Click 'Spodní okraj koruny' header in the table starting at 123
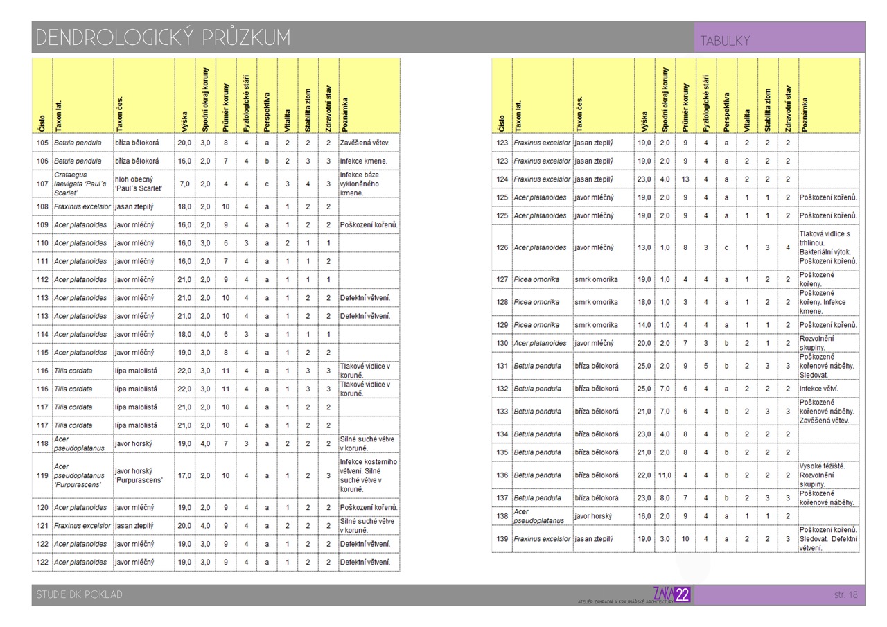Screen dimensions: 887x627 [x=665, y=99]
